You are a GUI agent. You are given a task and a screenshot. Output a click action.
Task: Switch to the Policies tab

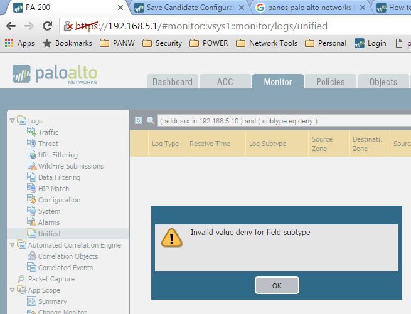pyautogui.click(x=331, y=81)
